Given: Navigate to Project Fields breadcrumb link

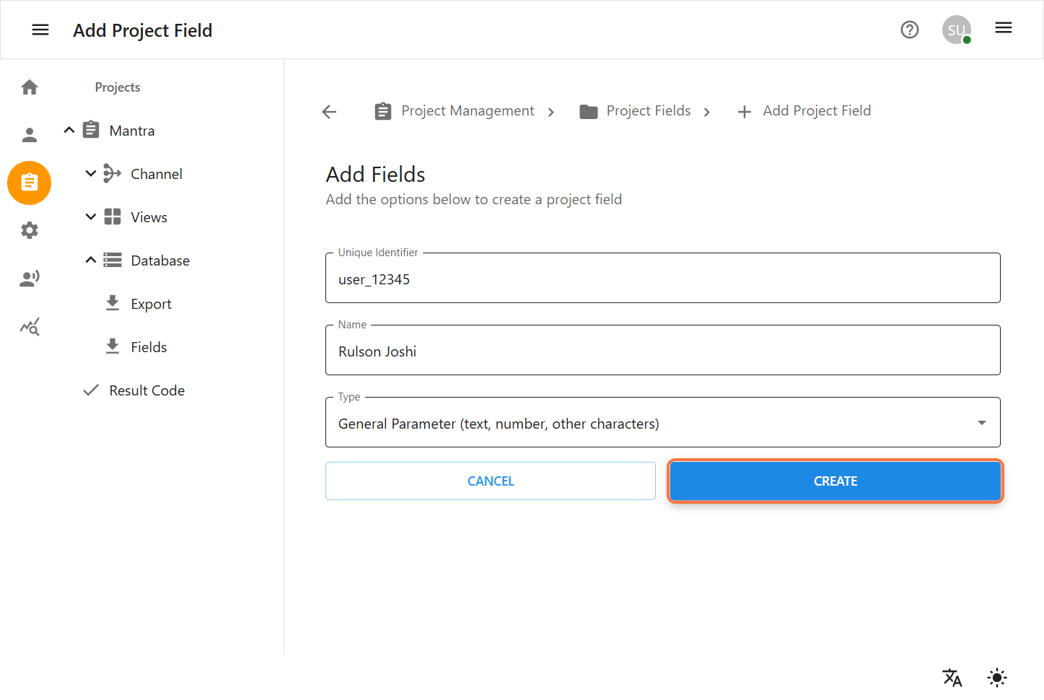Looking at the screenshot, I should (648, 110).
